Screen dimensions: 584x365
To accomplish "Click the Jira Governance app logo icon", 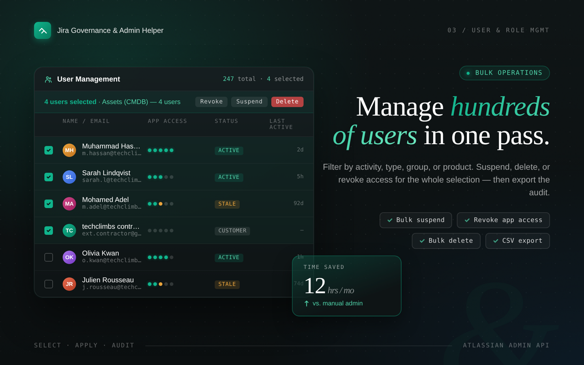I will 43,30.
